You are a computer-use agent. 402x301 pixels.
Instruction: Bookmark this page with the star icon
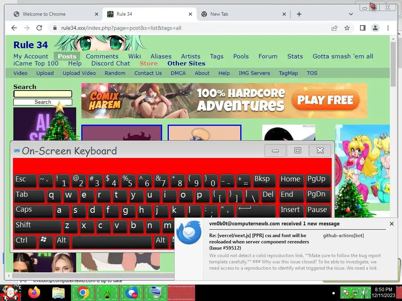pyautogui.click(x=347, y=28)
